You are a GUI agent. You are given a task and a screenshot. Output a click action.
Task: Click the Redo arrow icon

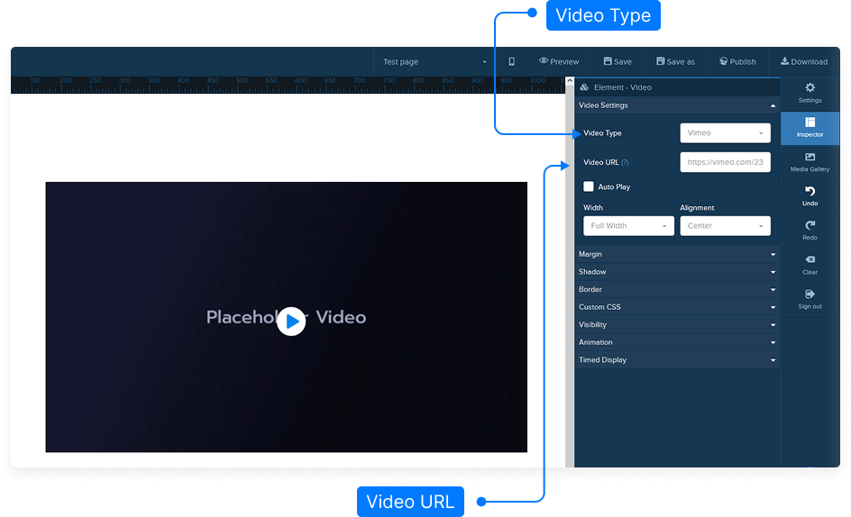click(x=810, y=226)
